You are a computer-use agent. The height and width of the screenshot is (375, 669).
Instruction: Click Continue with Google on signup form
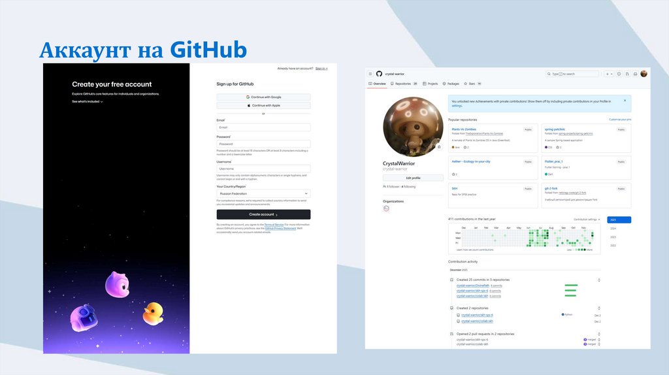coord(263,97)
